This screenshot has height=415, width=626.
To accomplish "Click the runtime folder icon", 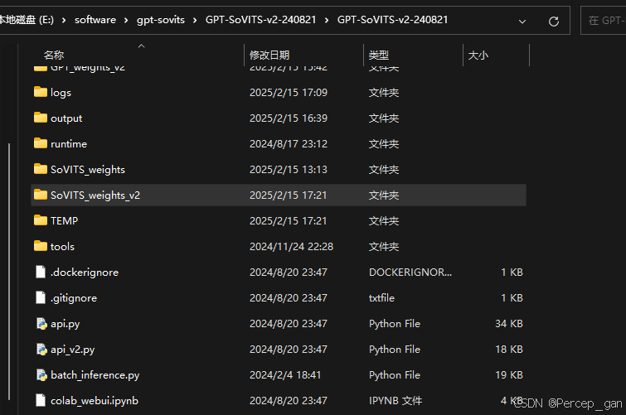I will tap(41, 143).
